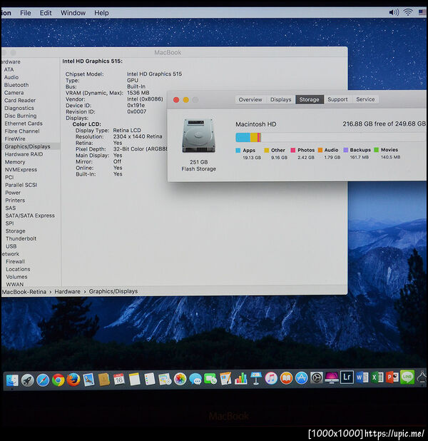This screenshot has height=441, width=428.
Task: Click MacBook-Retina in the path bar
Action: coord(24,292)
